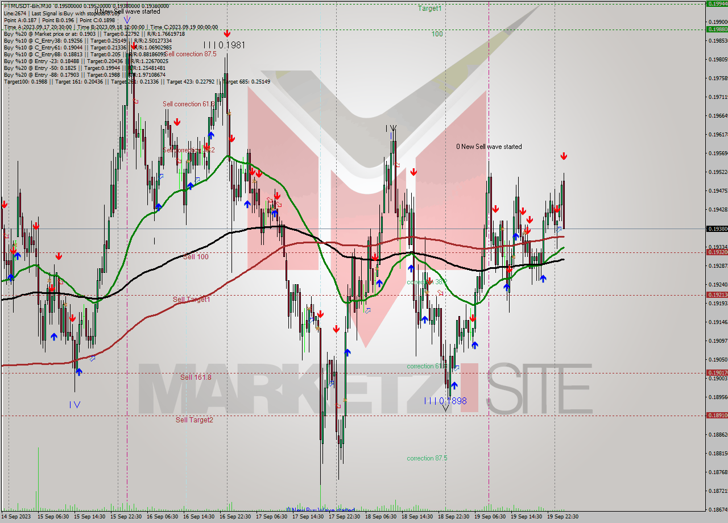This screenshot has height=523, width=728.
Task: Click the 'Sell correction 87.5' label
Action: tap(189, 54)
